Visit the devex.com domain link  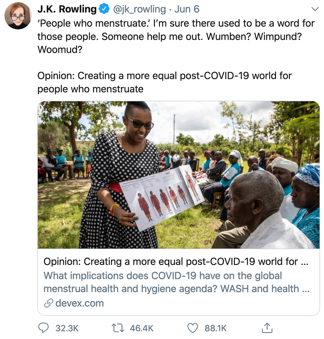click(79, 303)
